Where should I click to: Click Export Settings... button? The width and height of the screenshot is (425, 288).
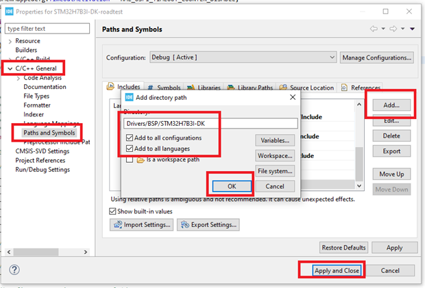tap(208, 224)
